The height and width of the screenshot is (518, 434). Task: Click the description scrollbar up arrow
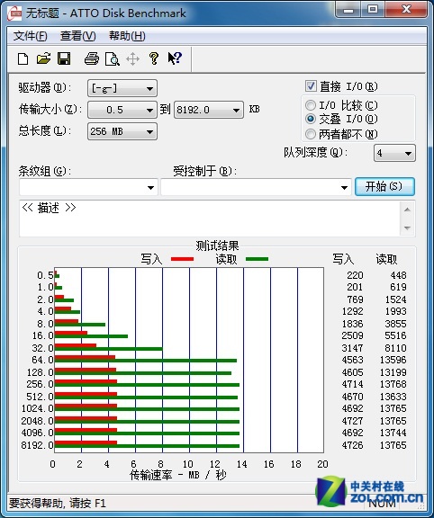pos(407,210)
